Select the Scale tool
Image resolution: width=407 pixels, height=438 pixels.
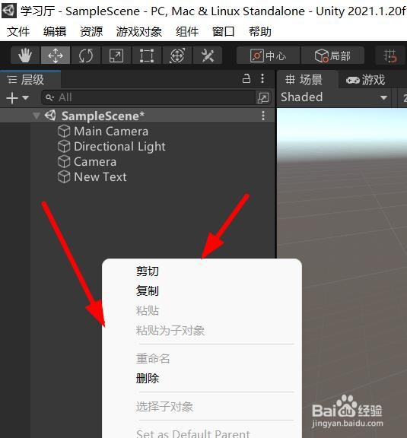point(116,56)
